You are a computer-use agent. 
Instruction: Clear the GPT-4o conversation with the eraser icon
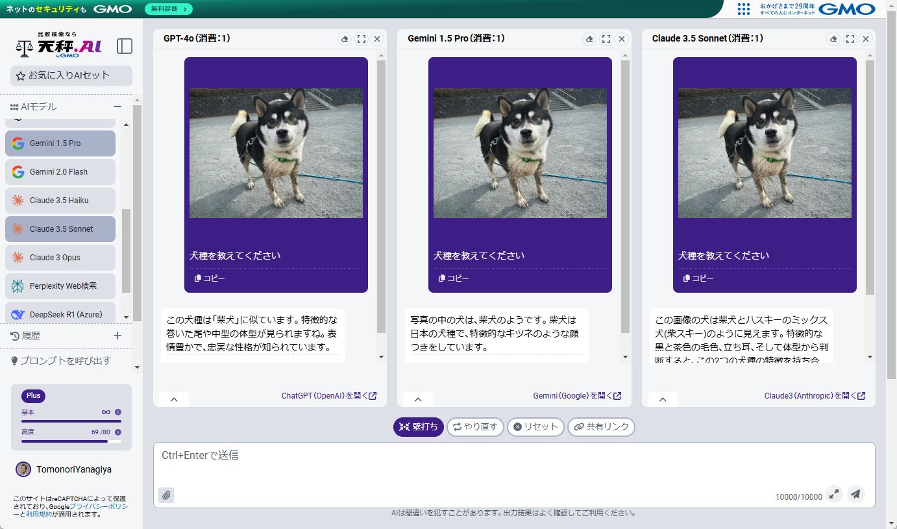345,38
